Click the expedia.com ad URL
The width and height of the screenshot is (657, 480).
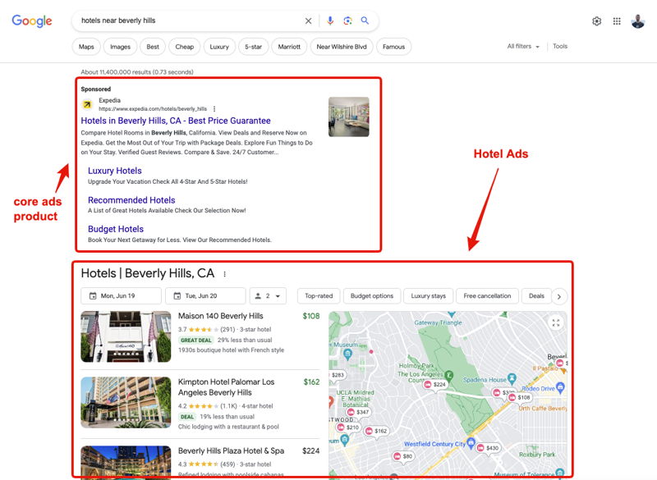153,109
